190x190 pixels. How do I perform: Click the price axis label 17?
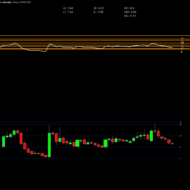tap(180, 122)
